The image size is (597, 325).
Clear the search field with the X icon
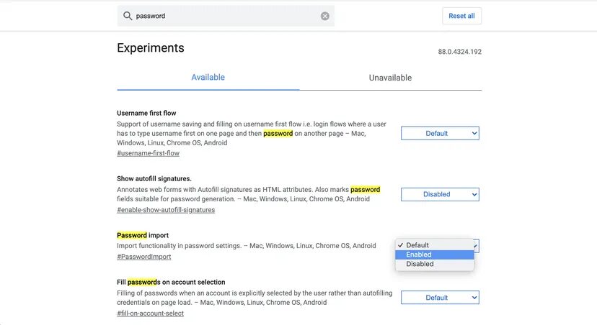(x=325, y=16)
